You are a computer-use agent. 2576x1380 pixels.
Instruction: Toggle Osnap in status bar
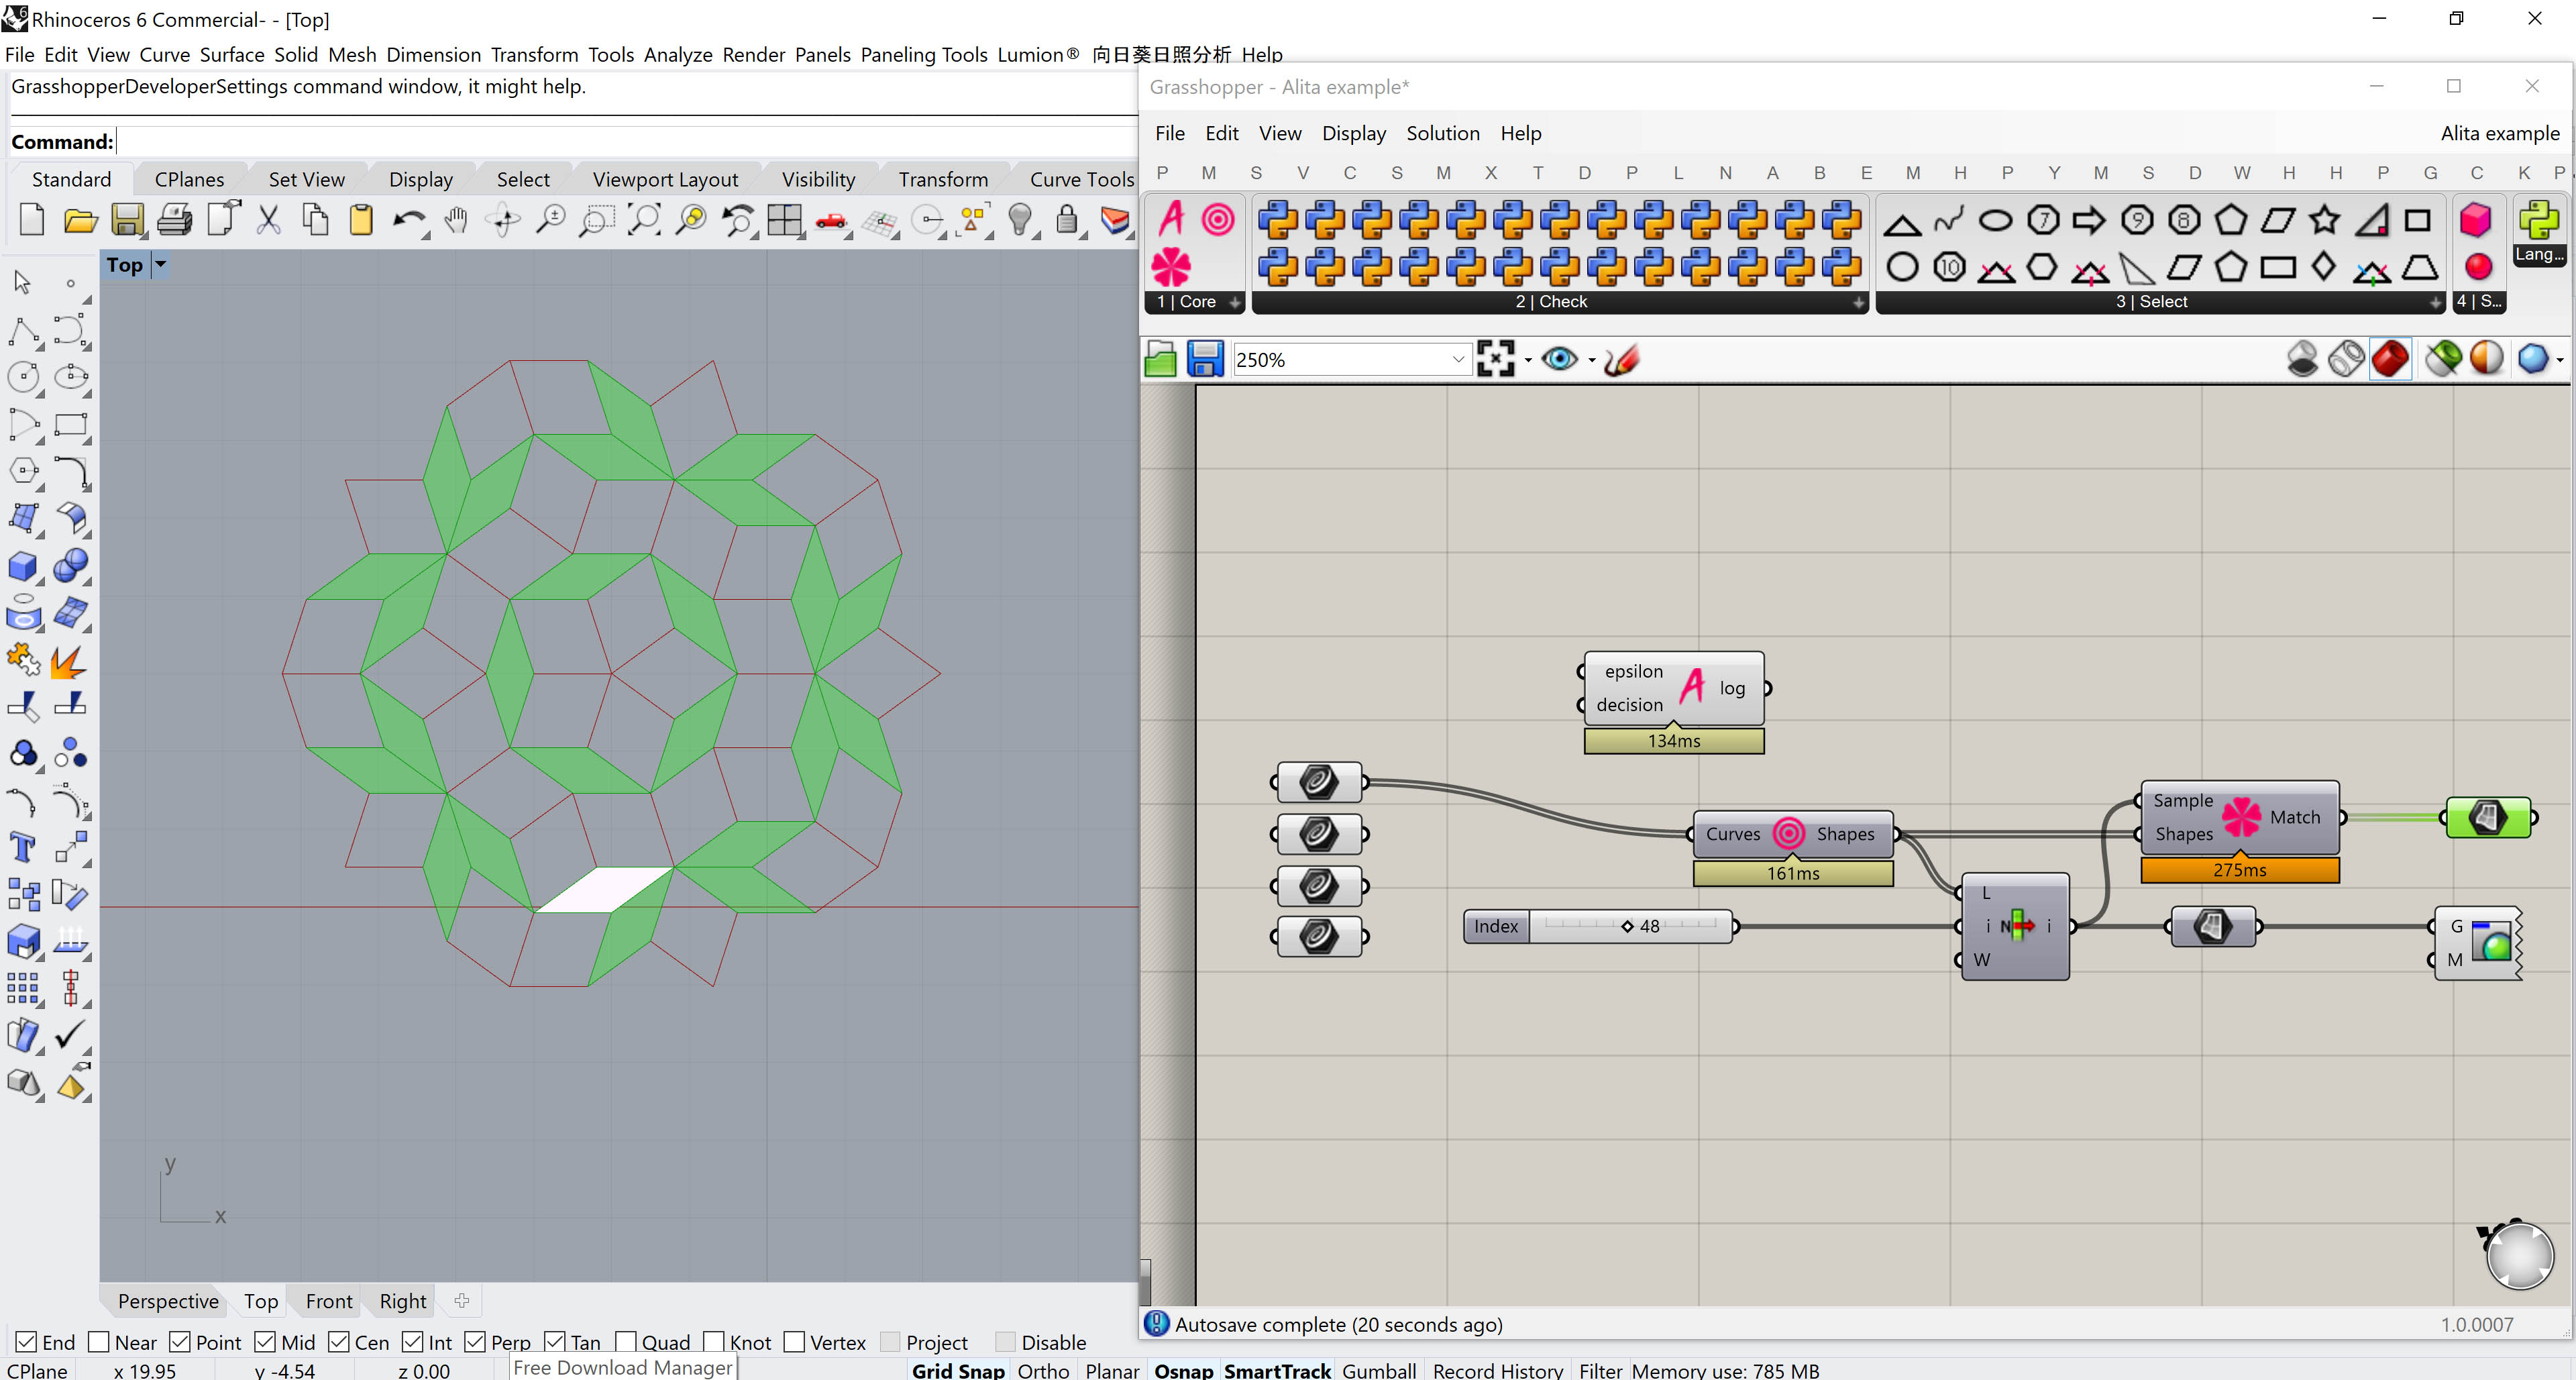tap(1183, 1370)
